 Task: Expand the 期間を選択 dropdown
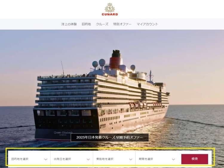(157, 159)
